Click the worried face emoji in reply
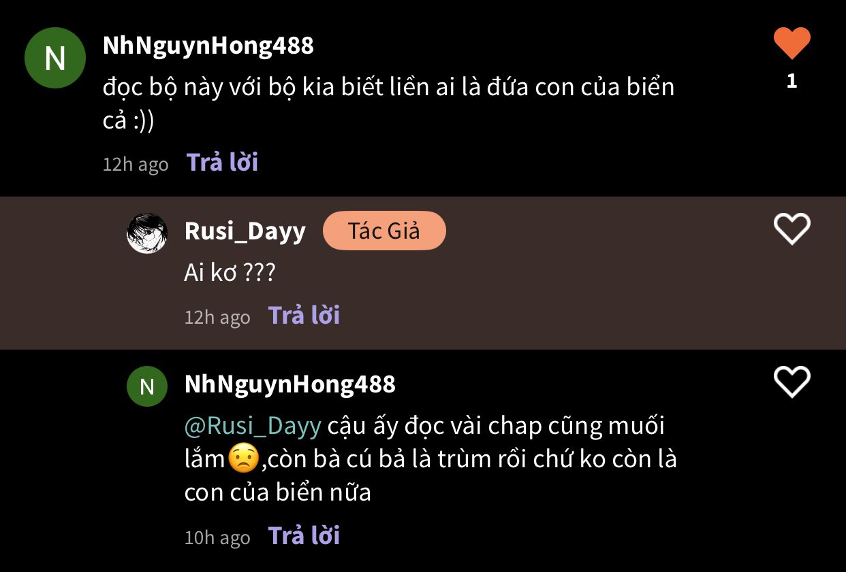This screenshot has height=572, width=846. point(242,458)
